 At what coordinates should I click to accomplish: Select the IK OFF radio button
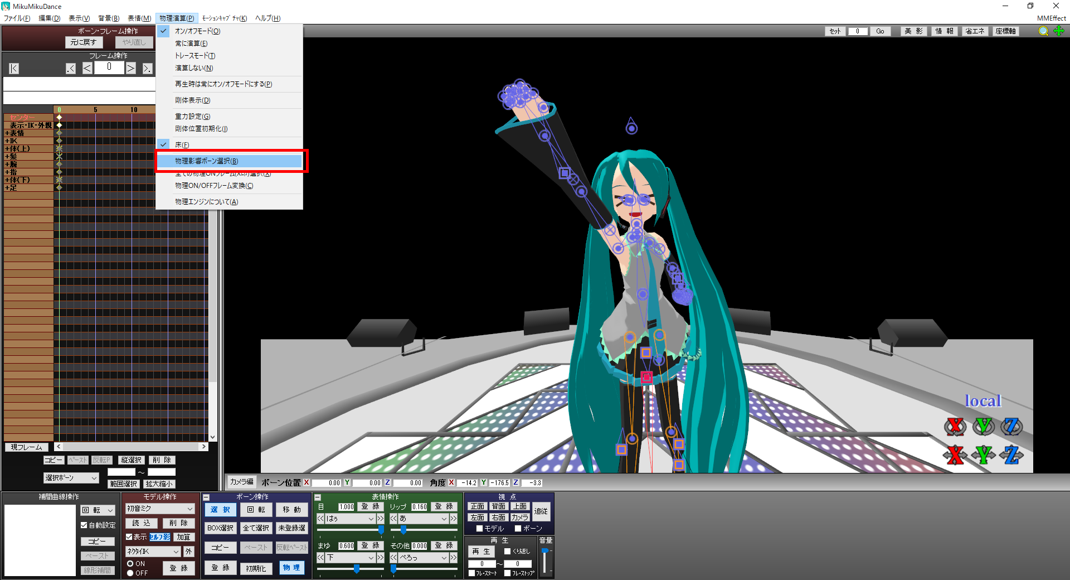pos(130,573)
